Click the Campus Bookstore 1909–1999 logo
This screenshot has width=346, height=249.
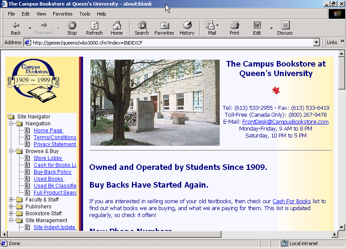pos(33,81)
